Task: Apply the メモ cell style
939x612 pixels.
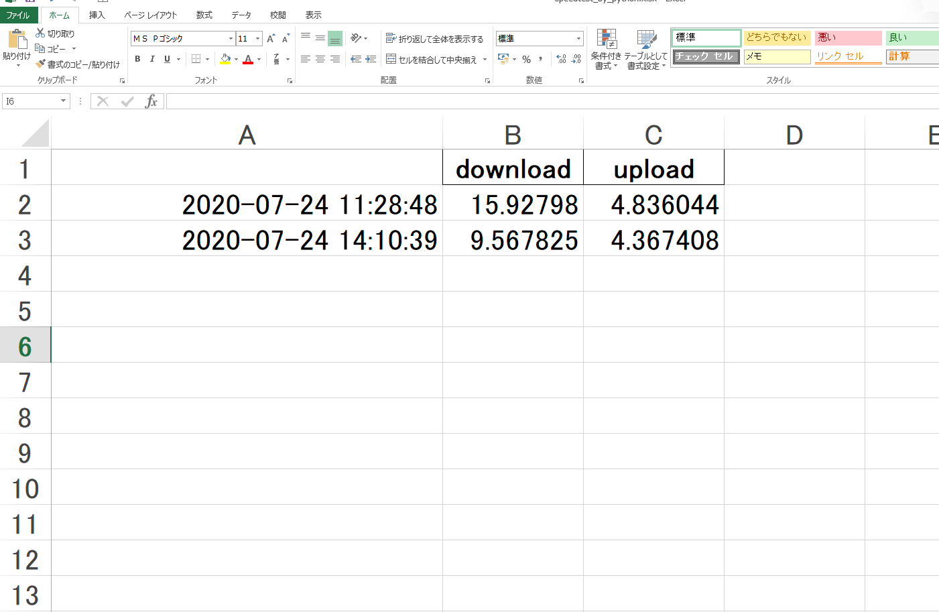Action: click(x=777, y=56)
